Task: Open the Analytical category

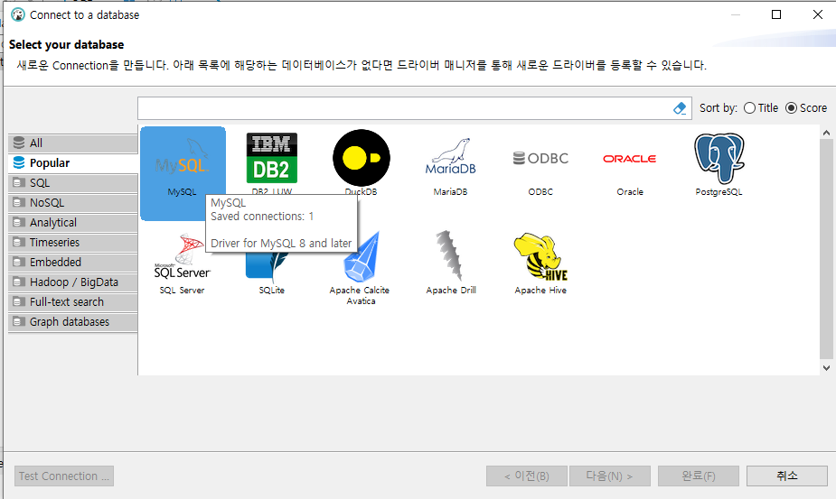Action: click(x=73, y=223)
